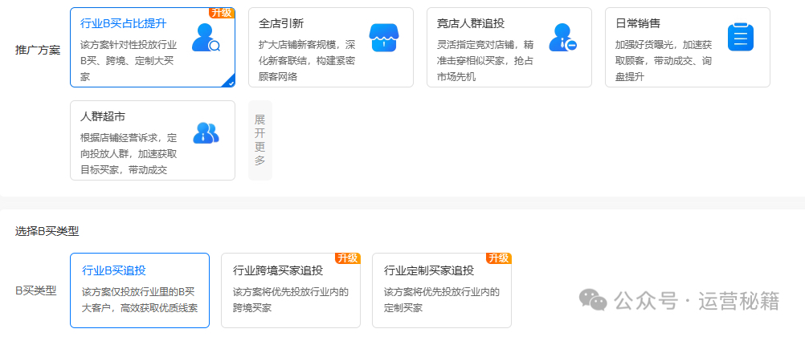The width and height of the screenshot is (805, 337).
Task: Click description 扩大店铺新客规模 in 全店引新
Action: (307, 60)
